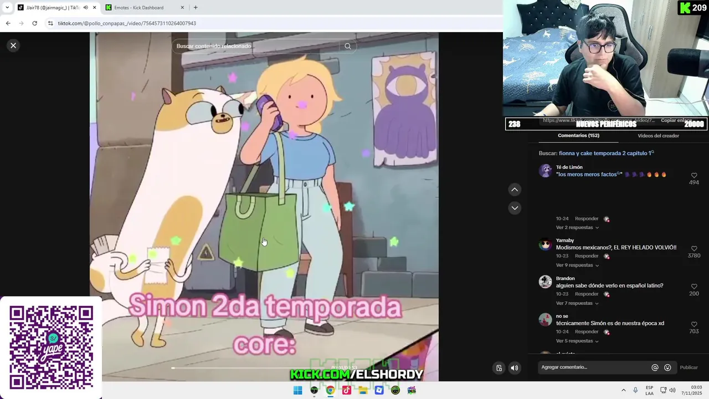Open File Explorer from the taskbar

[363, 390]
